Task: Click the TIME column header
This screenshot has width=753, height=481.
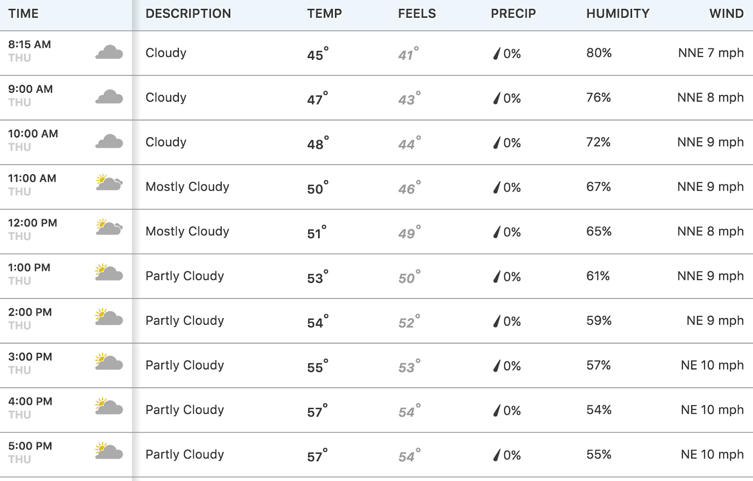Action: point(24,14)
